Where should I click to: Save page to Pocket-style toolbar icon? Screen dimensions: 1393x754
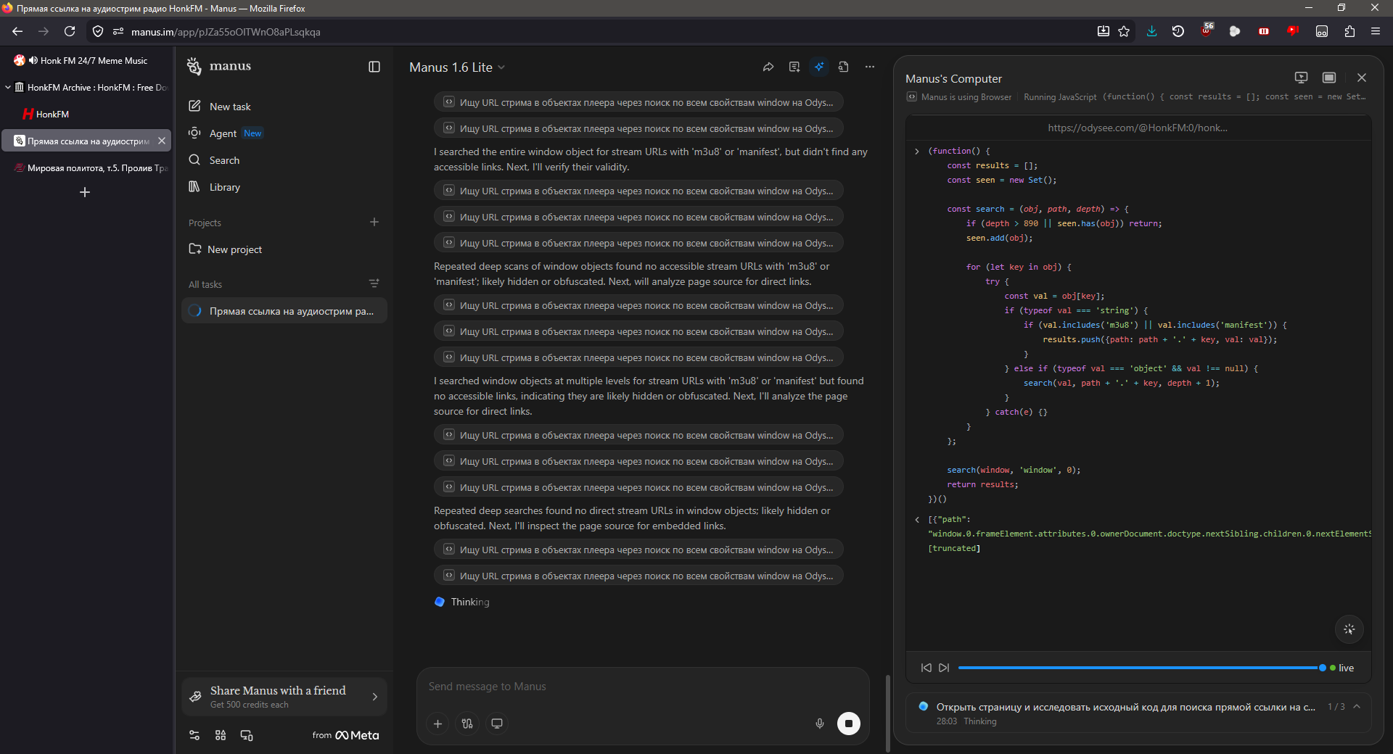click(1103, 31)
